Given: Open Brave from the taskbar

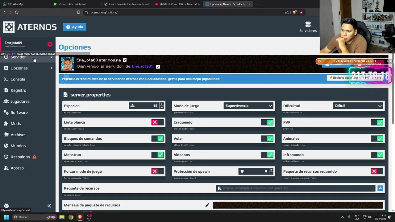Looking at the screenshot, I should (x=80, y=217).
